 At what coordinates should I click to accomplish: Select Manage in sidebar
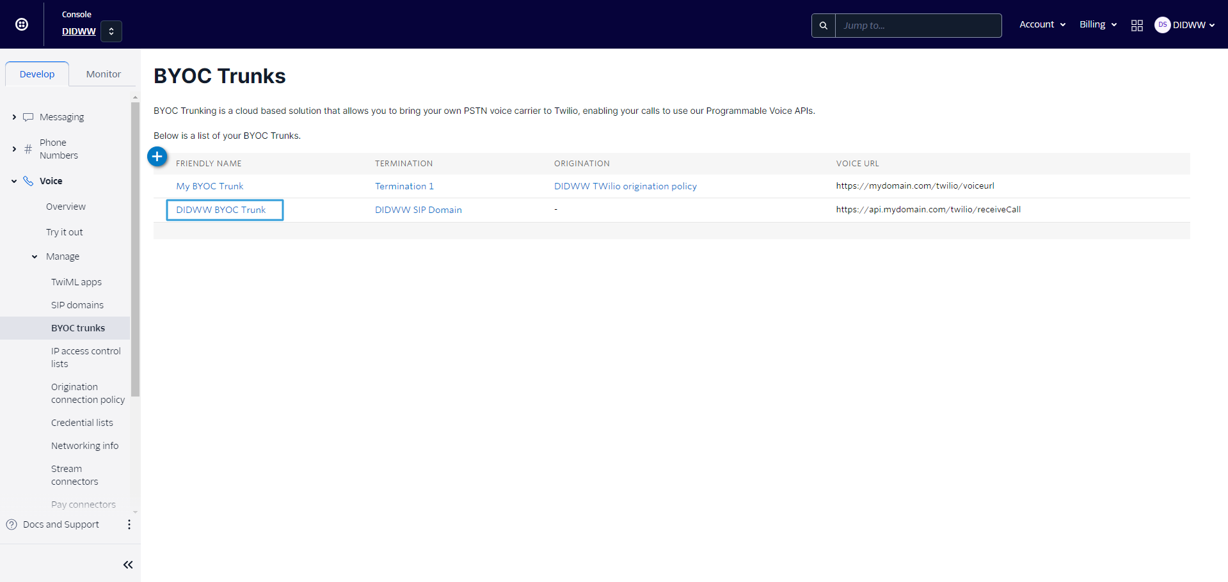tap(63, 256)
